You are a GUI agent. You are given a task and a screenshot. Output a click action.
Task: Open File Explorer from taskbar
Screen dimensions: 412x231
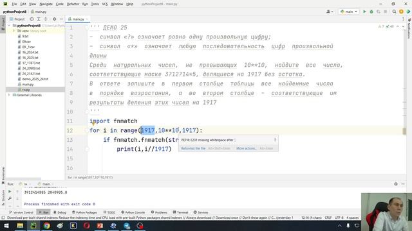click(20, 225)
